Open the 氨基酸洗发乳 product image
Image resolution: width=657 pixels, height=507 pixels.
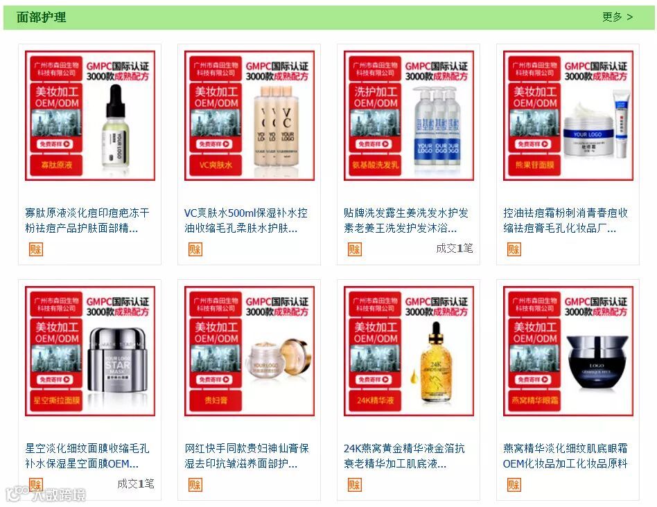[x=408, y=116]
